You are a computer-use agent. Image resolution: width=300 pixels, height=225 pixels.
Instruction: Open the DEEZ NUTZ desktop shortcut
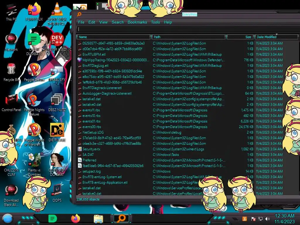pos(57,103)
